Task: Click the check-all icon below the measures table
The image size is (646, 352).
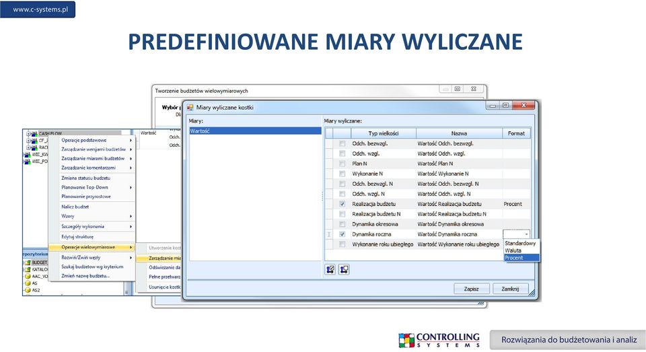Action: point(330,270)
